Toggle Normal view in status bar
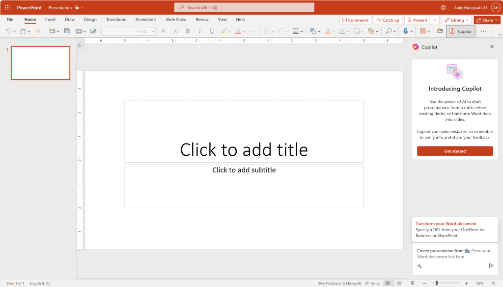Screen dimensions: 503x287 tap(388, 283)
